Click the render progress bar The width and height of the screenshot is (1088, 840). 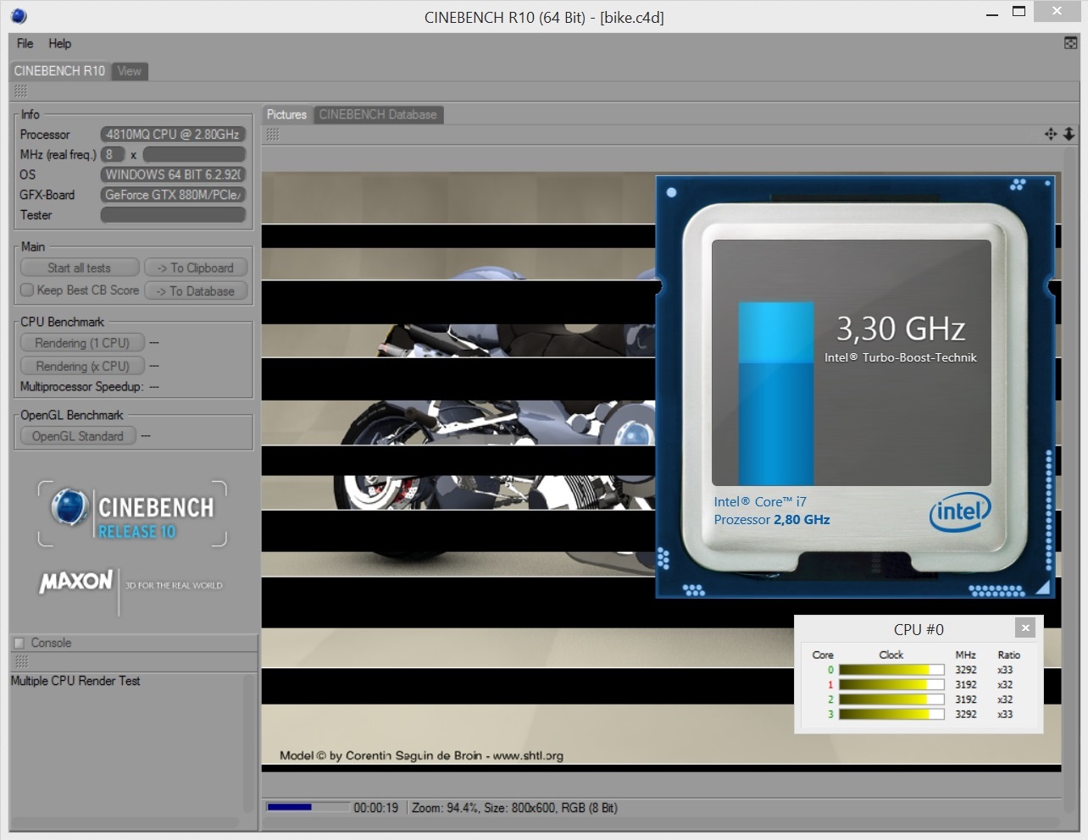(308, 807)
